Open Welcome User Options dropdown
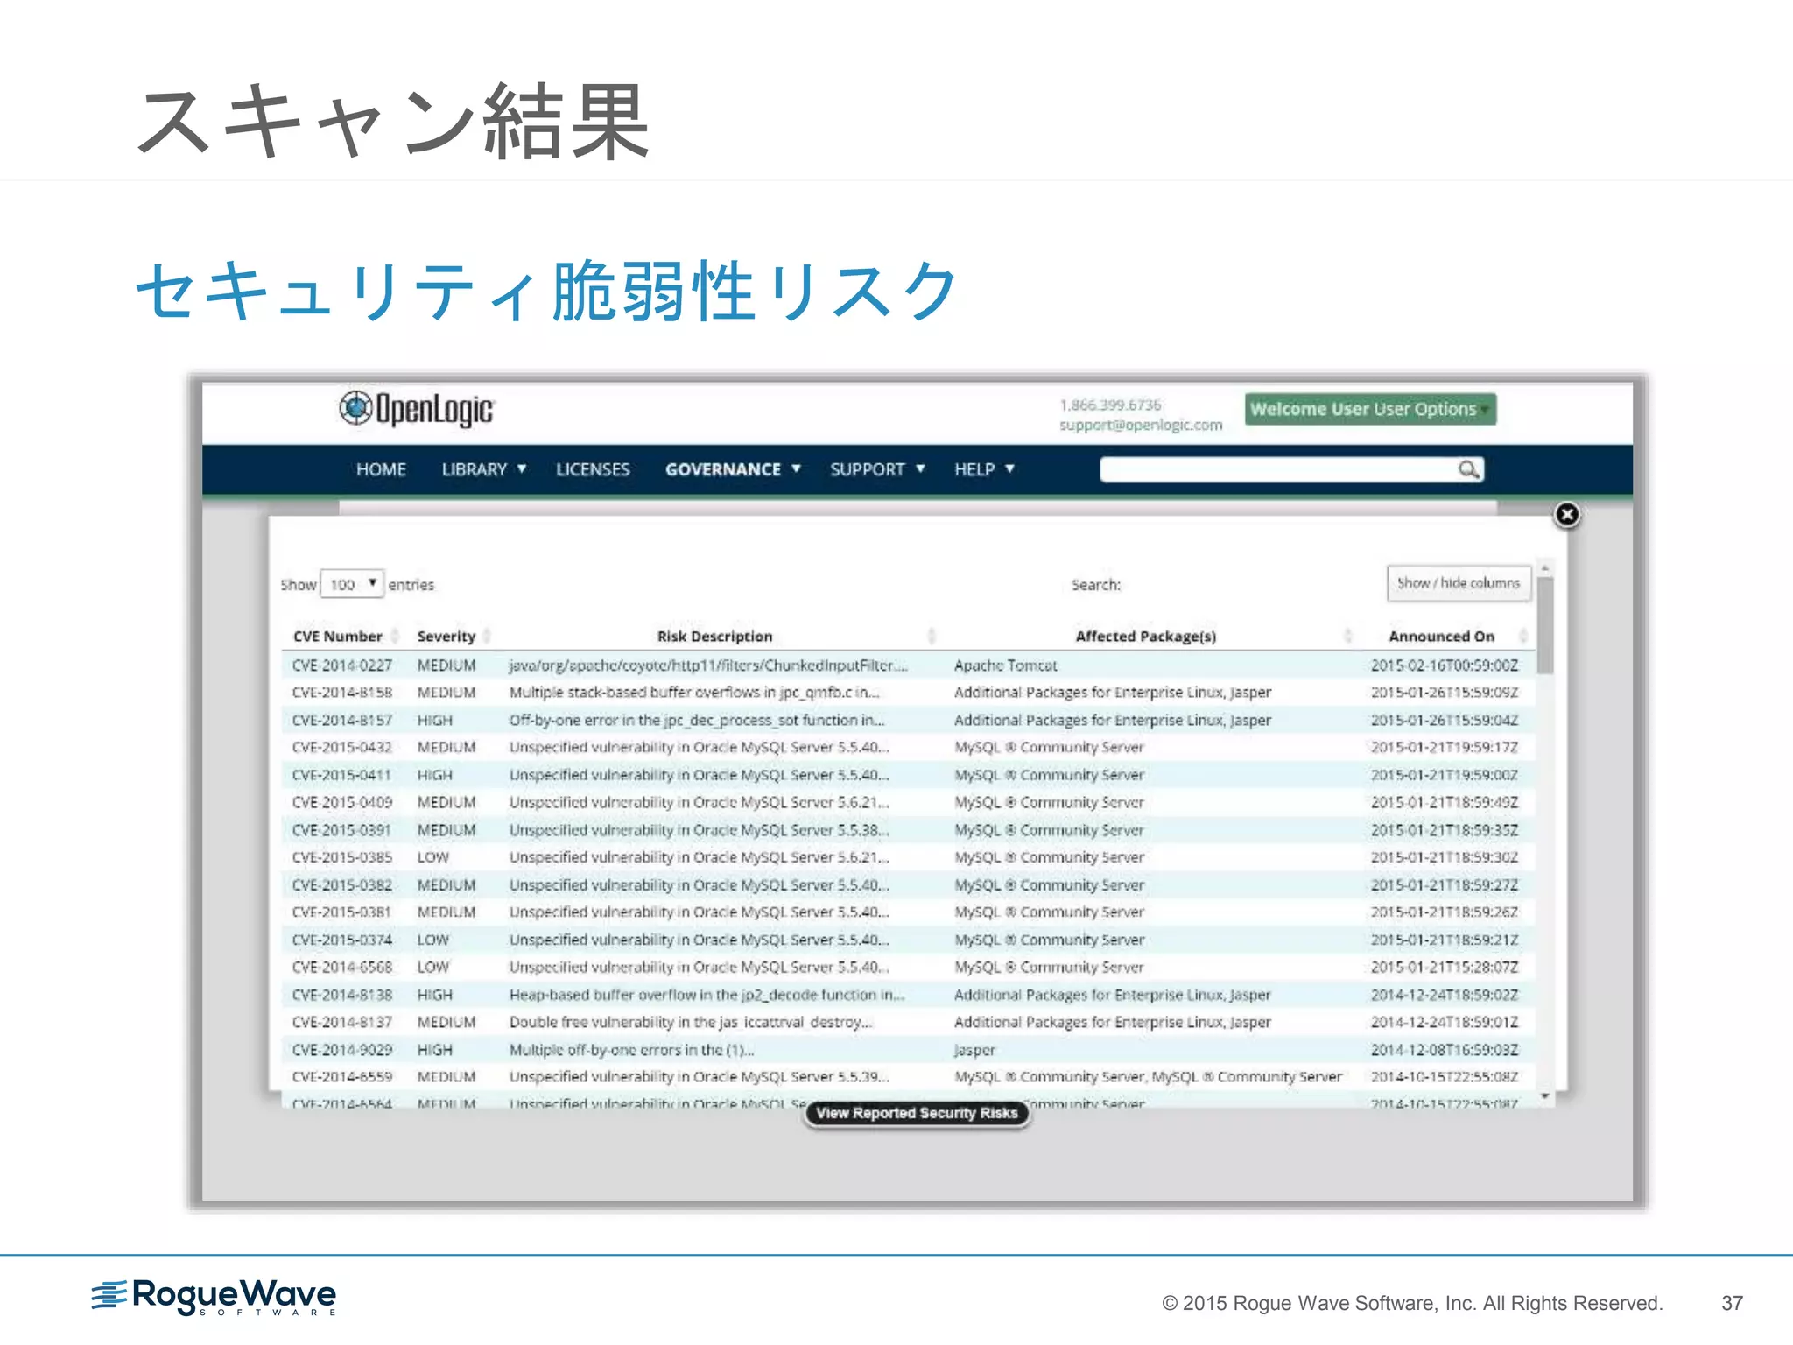 pyautogui.click(x=1370, y=409)
